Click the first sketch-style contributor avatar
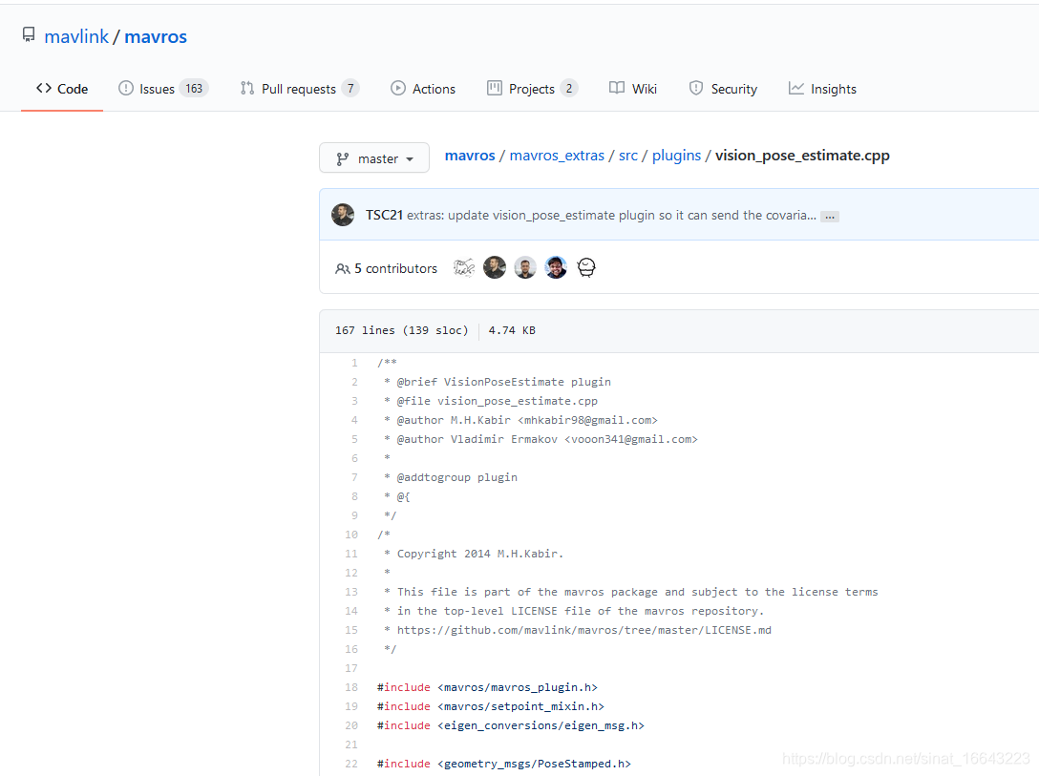Screen dimensions: 1039x776 464,267
